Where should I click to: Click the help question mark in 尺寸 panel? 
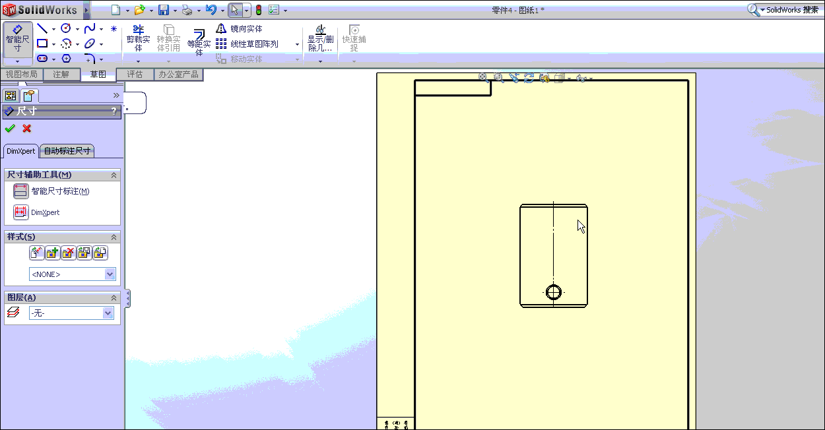[114, 111]
